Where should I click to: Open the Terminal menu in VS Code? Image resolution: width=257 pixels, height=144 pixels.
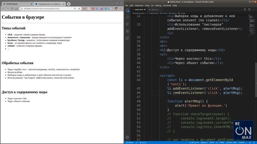point(167,6)
